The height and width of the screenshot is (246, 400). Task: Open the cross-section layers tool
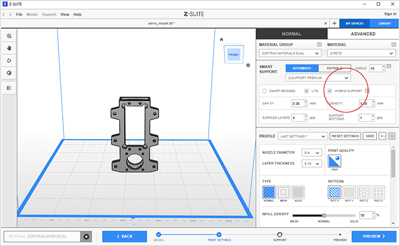[9, 88]
